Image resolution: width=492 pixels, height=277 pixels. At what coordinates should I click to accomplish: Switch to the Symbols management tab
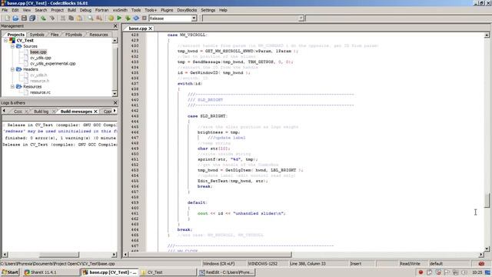(37, 35)
